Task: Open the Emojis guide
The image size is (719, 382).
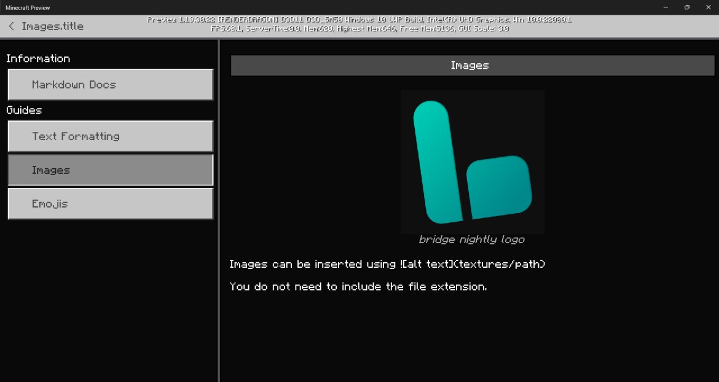Action: click(111, 204)
